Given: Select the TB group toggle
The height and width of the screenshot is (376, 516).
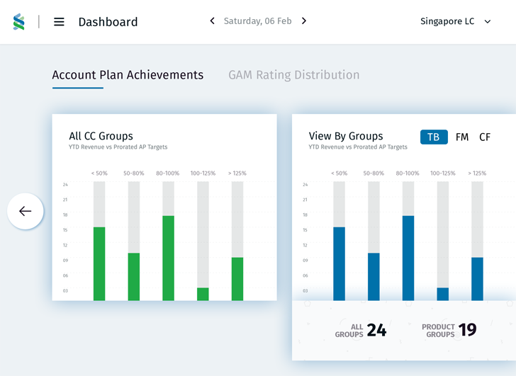Looking at the screenshot, I should (434, 137).
